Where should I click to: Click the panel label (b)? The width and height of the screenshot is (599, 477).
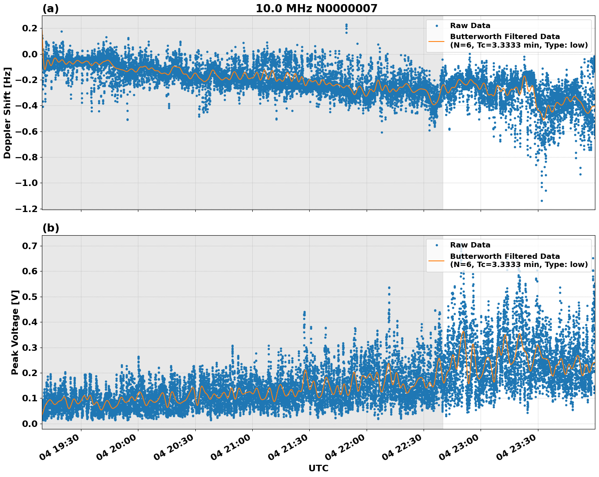pos(50,228)
